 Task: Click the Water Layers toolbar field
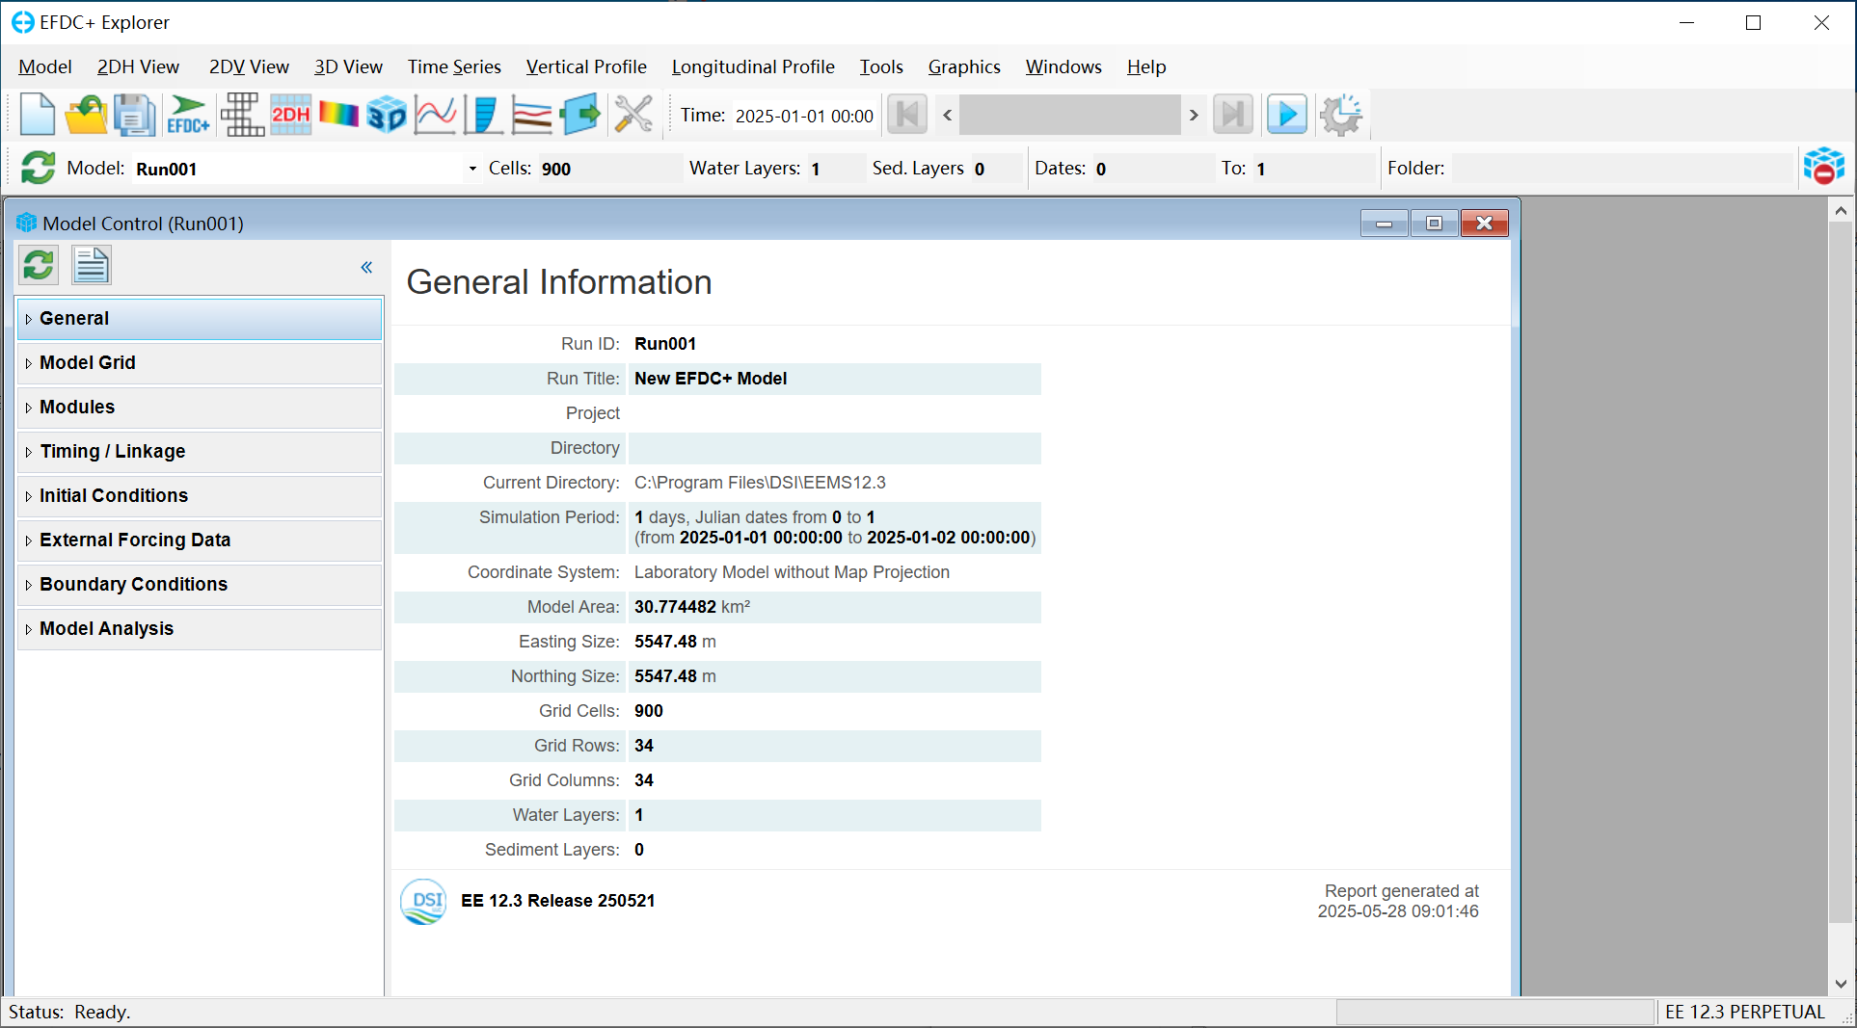(835, 169)
